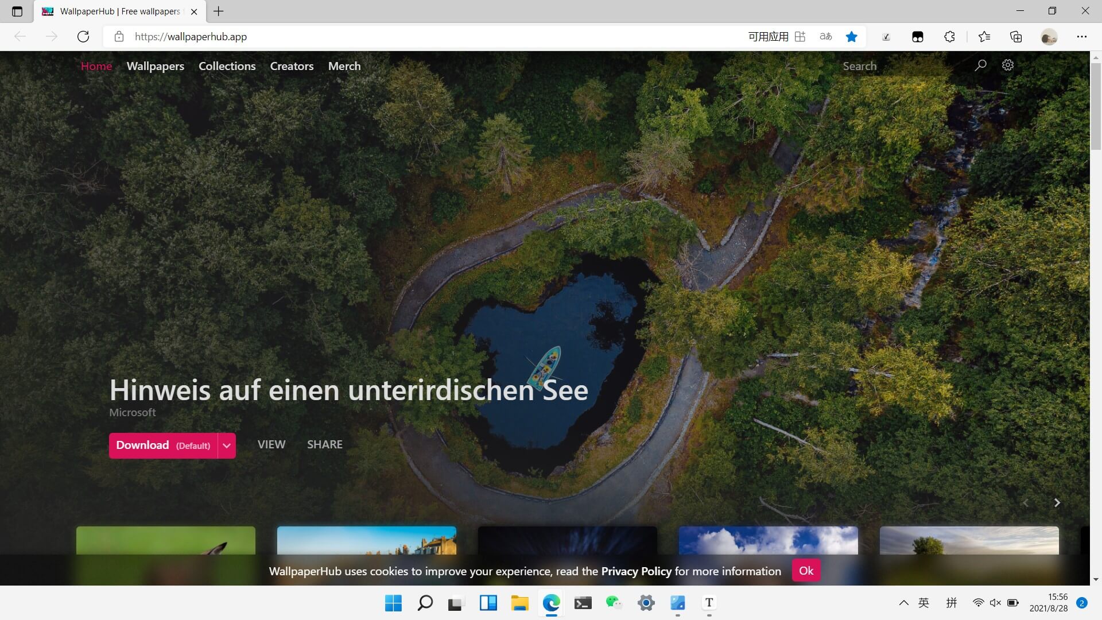Click the browser translate icon
Viewport: 1102px width, 620px height.
click(827, 36)
